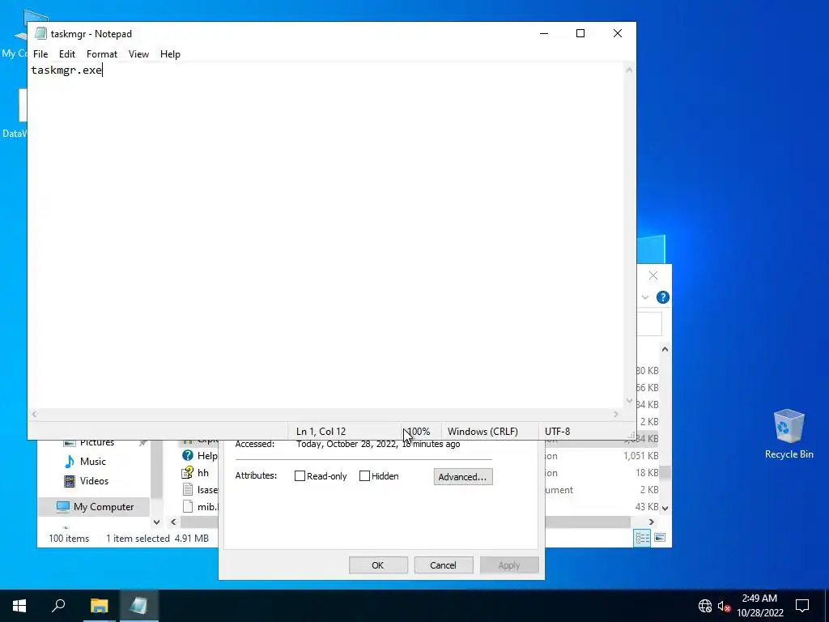This screenshot has height=622, width=829.
Task: Close the File Explorer window
Action: (653, 275)
